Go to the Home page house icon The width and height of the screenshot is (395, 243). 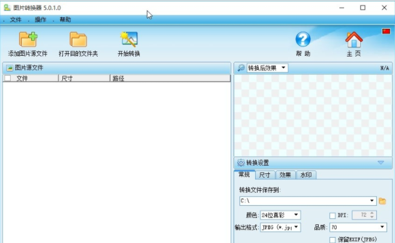tap(354, 40)
